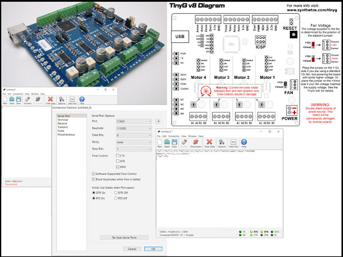
Task: Click the CTS status LED in status bar
Action: point(251,235)
